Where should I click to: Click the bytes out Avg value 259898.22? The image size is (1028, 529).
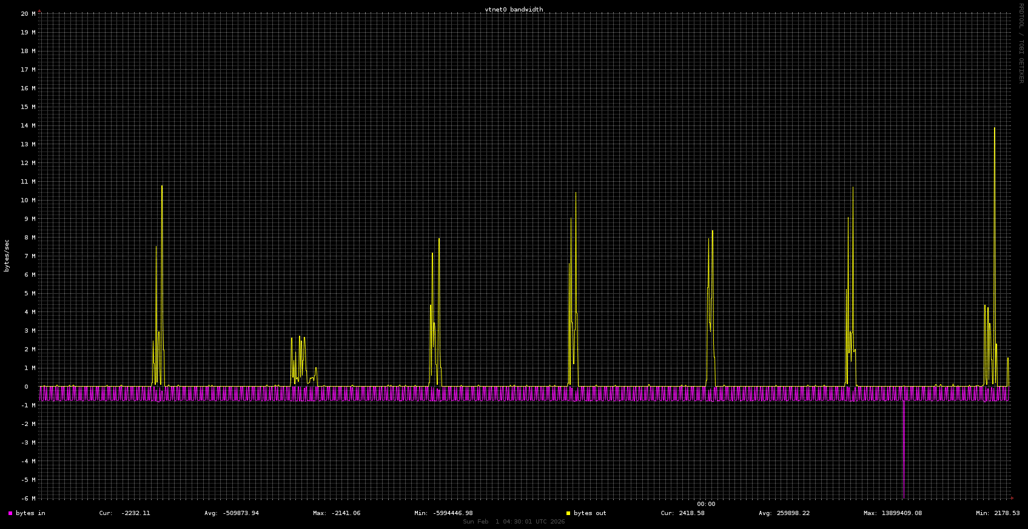click(x=793, y=513)
